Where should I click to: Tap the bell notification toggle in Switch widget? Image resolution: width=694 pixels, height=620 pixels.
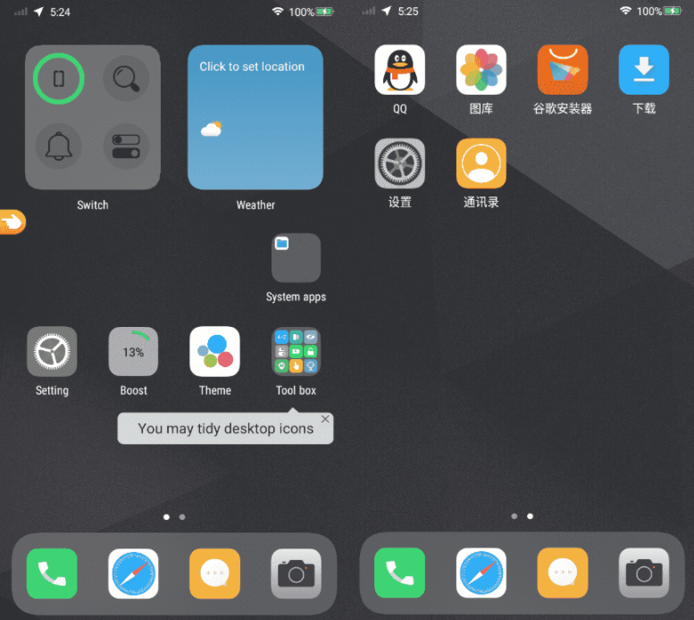point(58,147)
